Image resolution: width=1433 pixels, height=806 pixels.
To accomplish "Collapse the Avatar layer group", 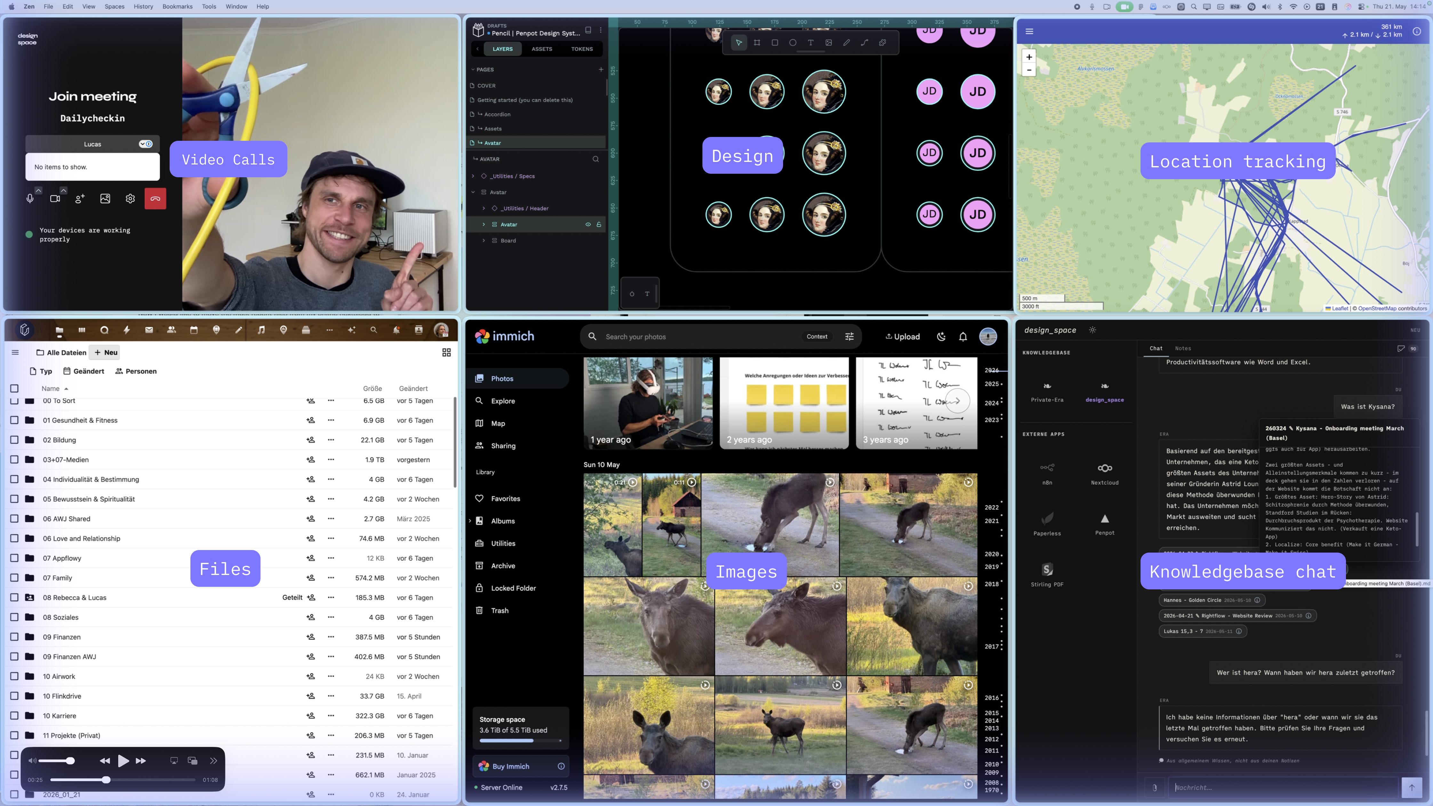I will (x=473, y=193).
